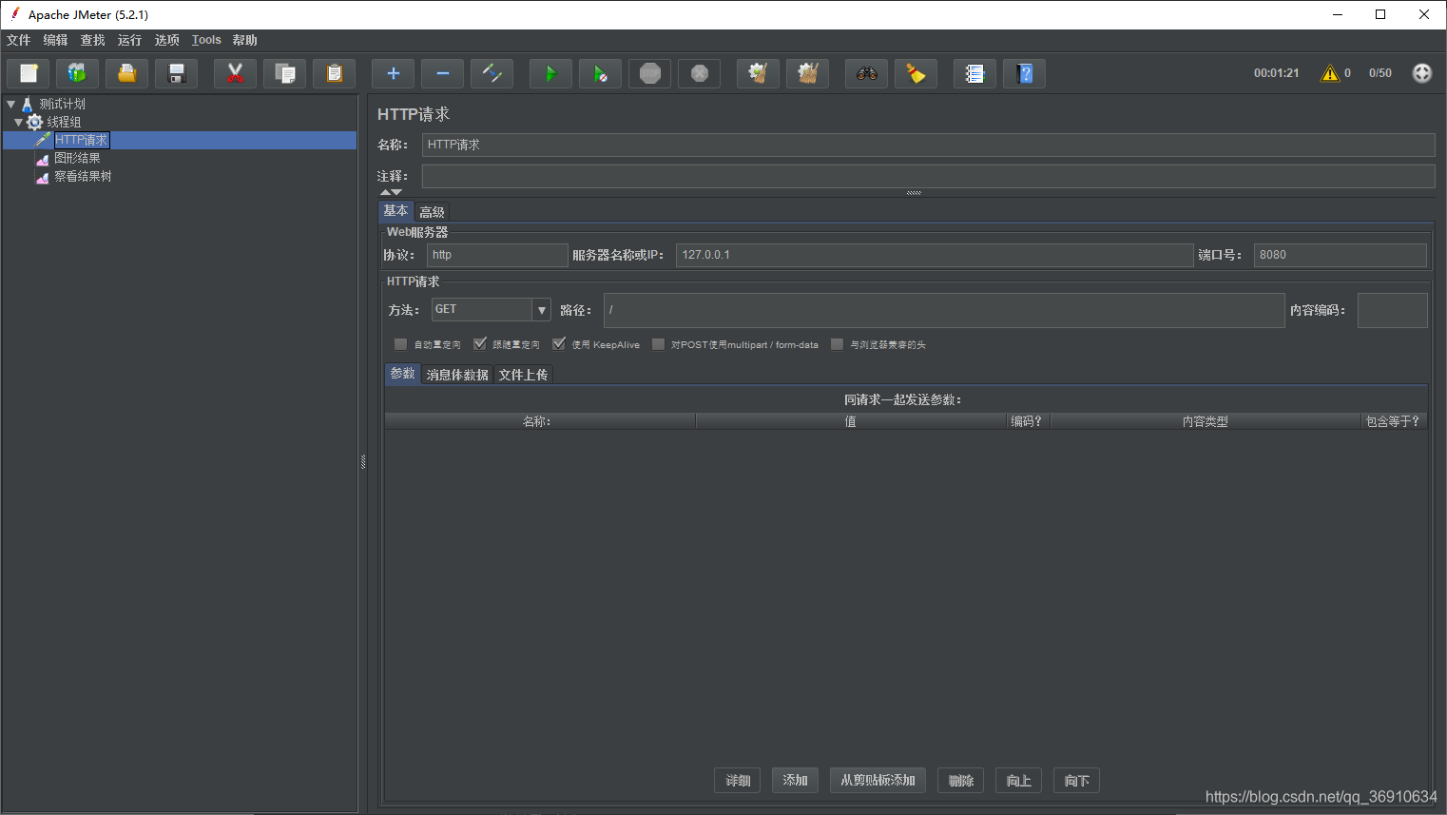Open the 编辑 menu
The height and width of the screenshot is (815, 1447).
point(55,40)
